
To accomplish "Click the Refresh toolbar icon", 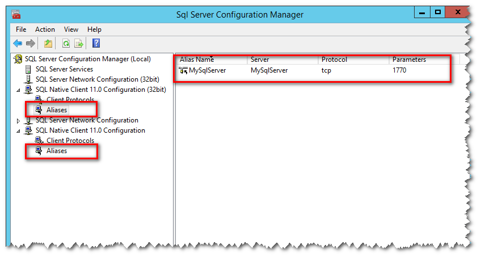I will coord(66,43).
